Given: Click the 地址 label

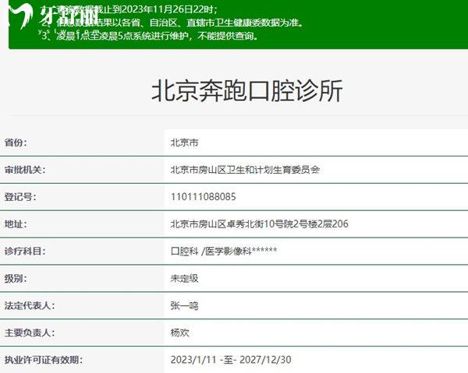Looking at the screenshot, I should pyautogui.click(x=16, y=224).
